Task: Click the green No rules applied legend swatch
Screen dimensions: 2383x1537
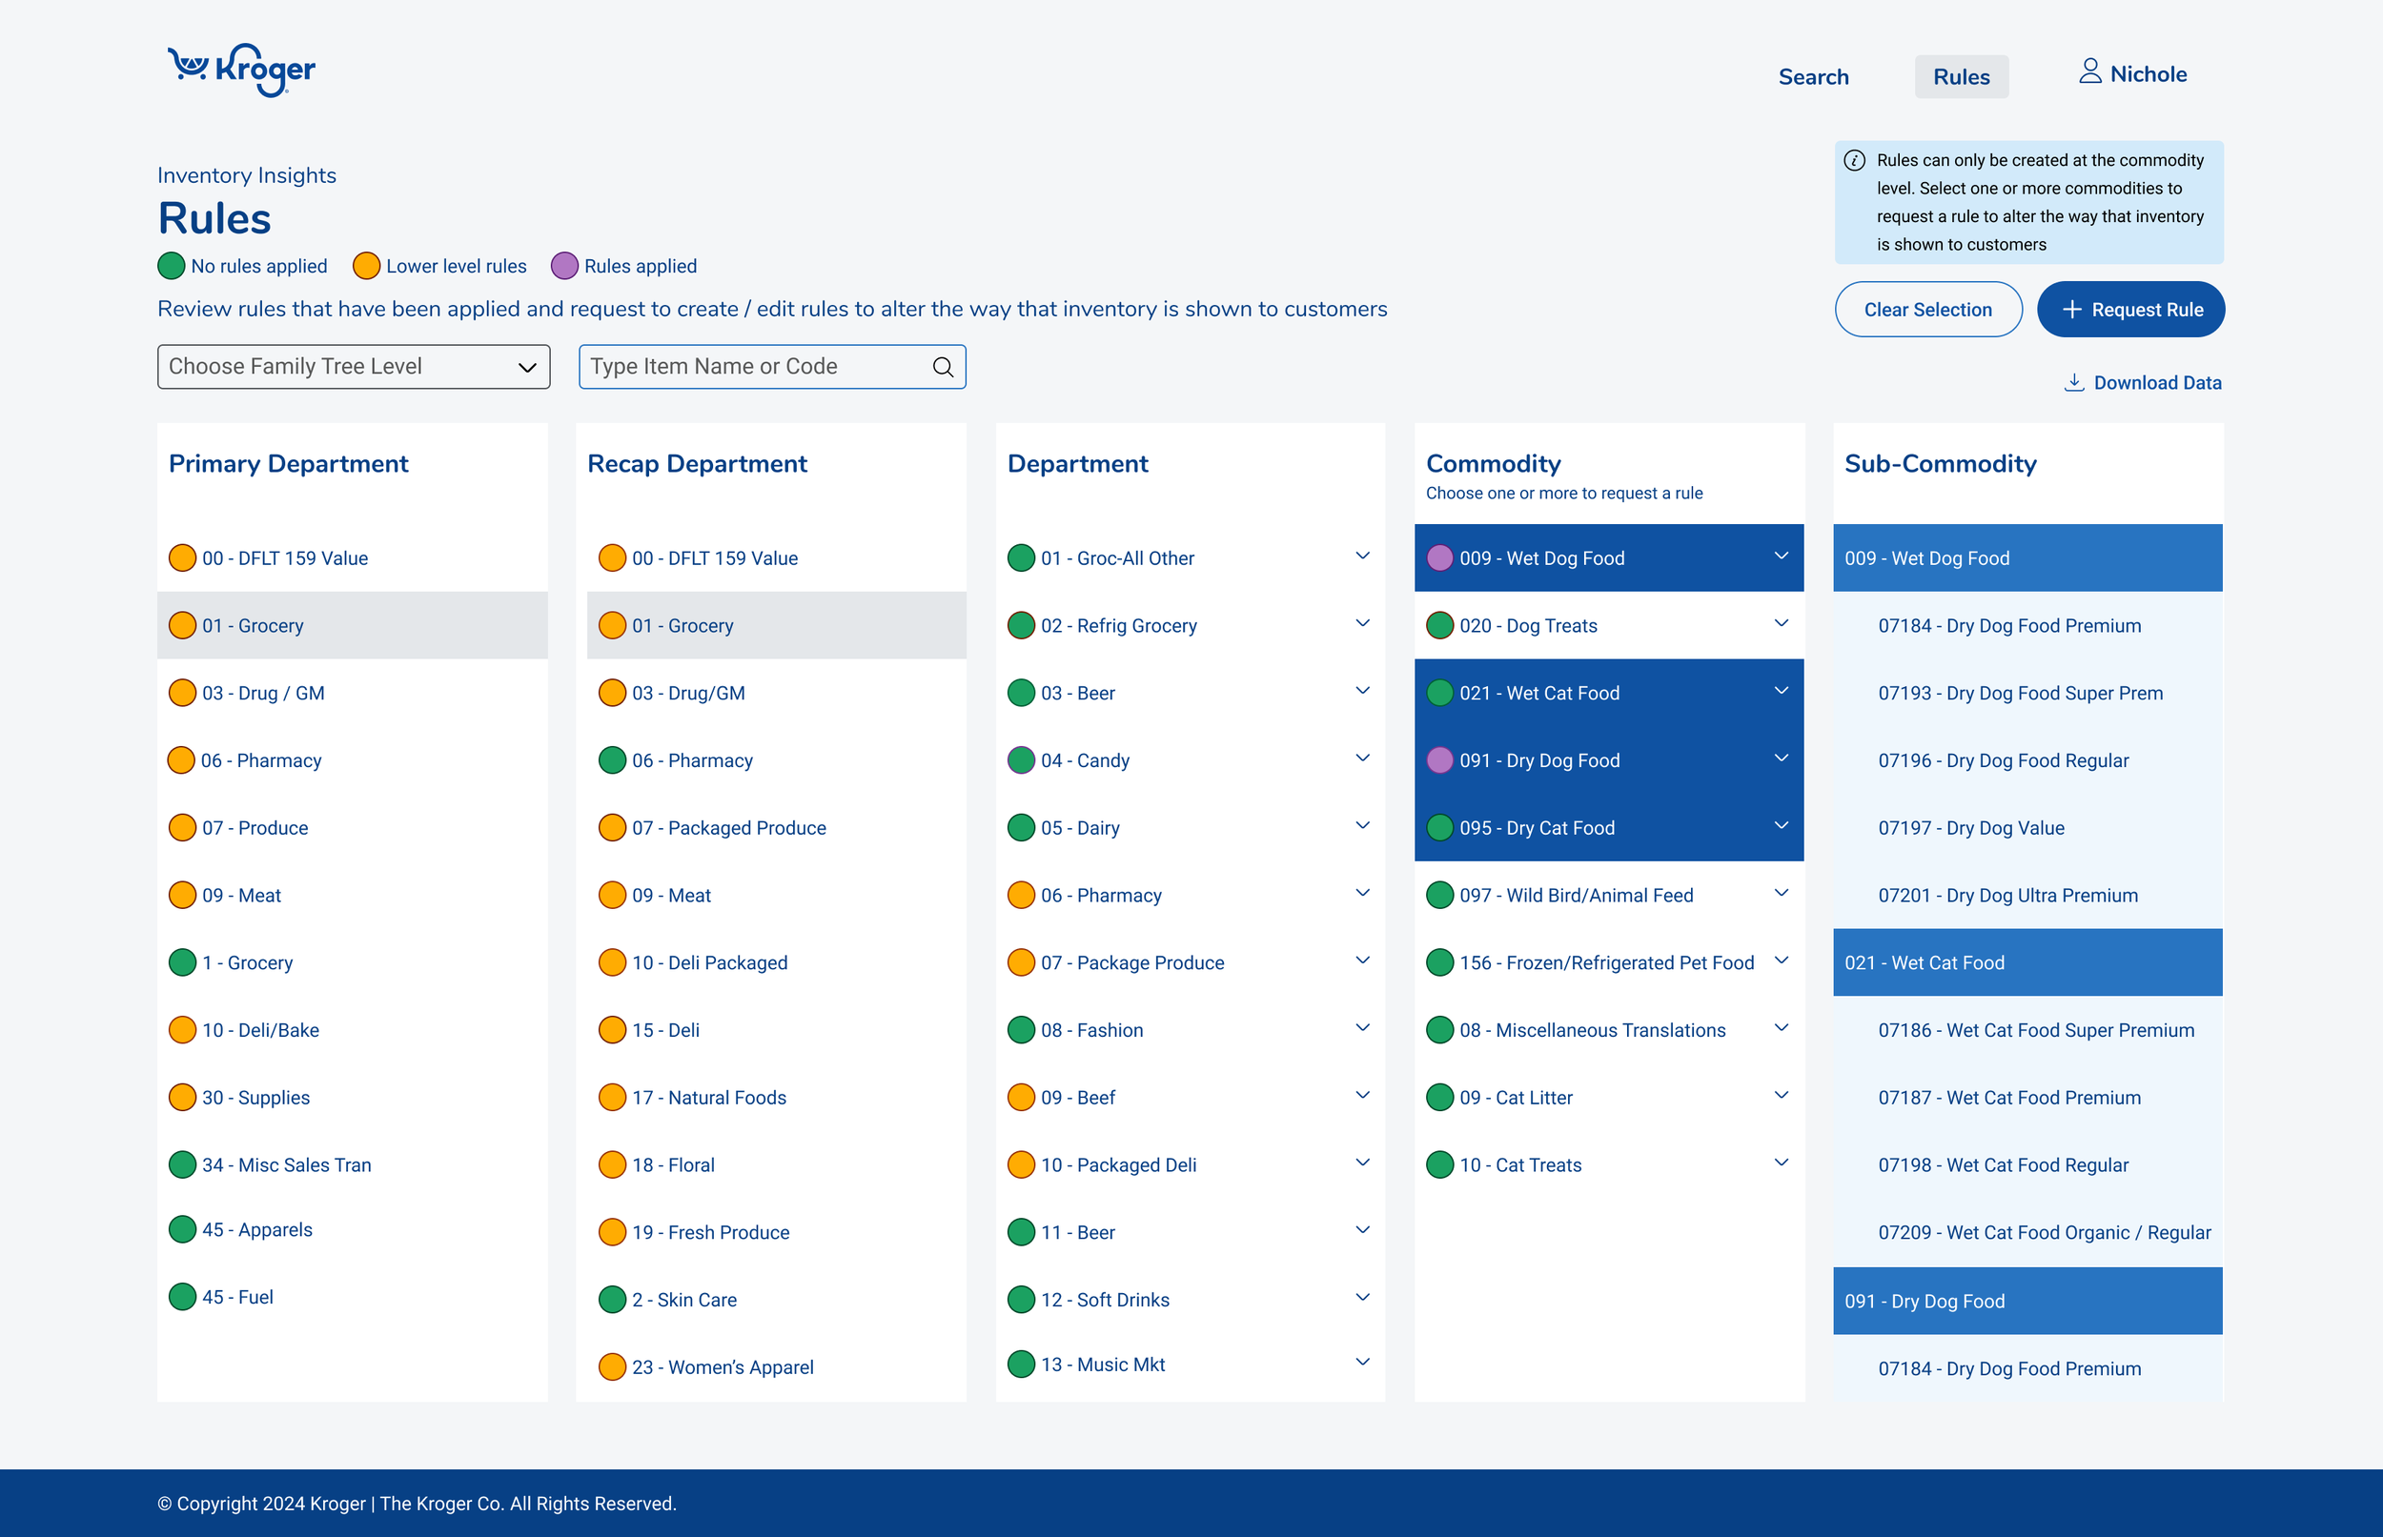Action: [172, 267]
